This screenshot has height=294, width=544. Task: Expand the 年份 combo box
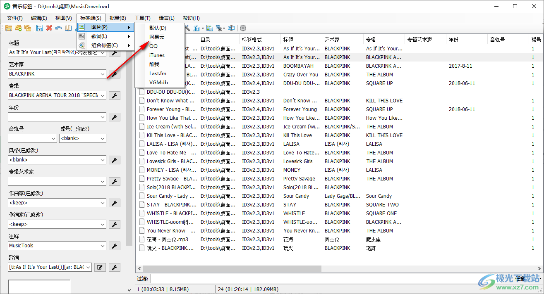pos(103,117)
